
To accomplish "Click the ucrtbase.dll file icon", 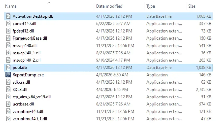I will coord(8,104).
